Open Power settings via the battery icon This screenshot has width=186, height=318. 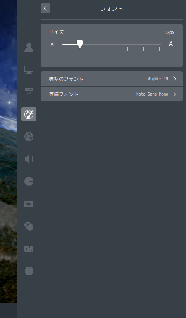[29, 204]
